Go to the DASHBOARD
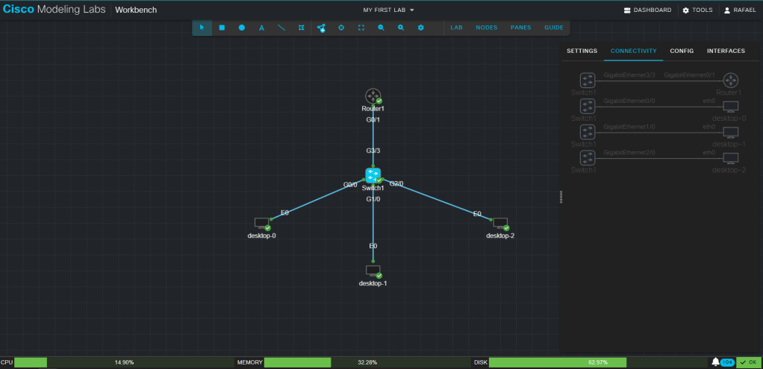763x369 pixels. (647, 10)
